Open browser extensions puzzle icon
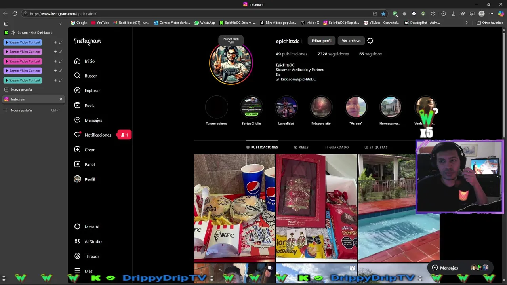 point(433,13)
